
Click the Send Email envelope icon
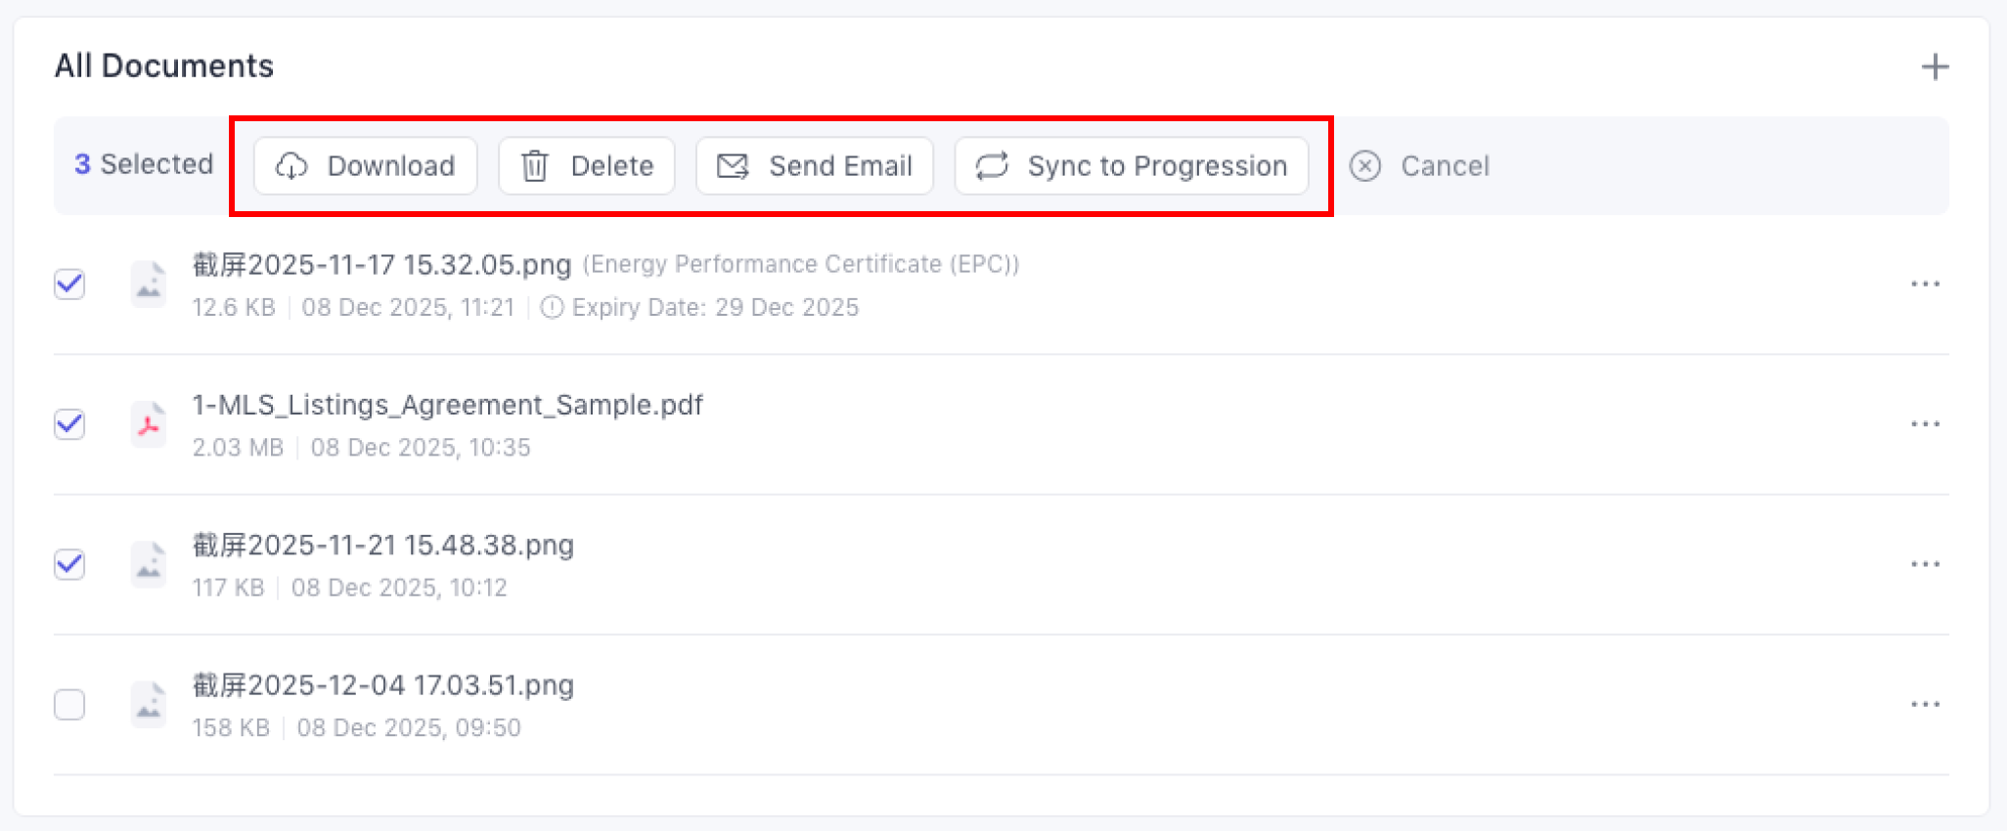(733, 166)
